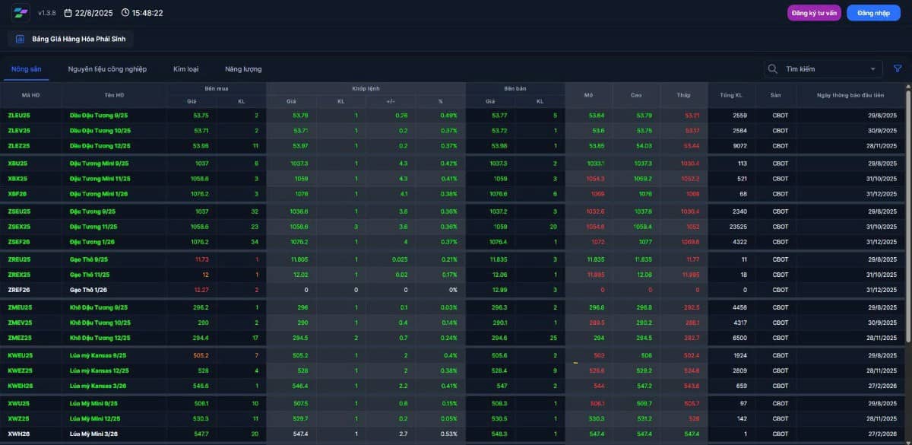Click the calendar icon beside 22/8/2025
This screenshot has height=445, width=912.
(x=68, y=13)
